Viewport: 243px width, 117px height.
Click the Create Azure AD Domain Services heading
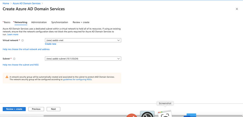coord(34,9)
